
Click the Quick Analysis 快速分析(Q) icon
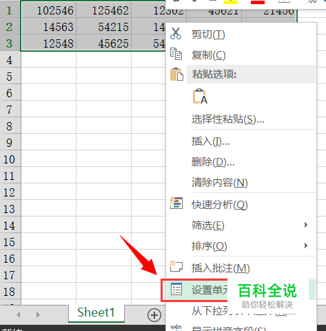coord(176,203)
